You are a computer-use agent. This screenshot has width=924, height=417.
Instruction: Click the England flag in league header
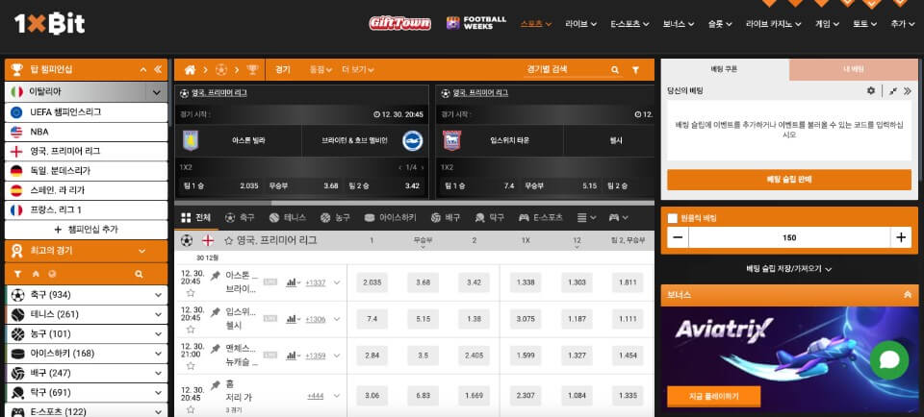click(208, 240)
